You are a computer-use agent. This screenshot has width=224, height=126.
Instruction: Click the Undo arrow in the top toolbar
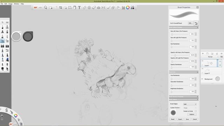[36, 7]
